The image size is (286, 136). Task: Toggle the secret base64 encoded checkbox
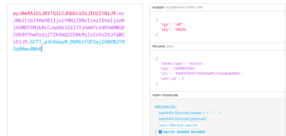(x=160, y=132)
